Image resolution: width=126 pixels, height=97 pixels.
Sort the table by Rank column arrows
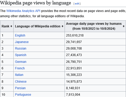pos(11,26)
